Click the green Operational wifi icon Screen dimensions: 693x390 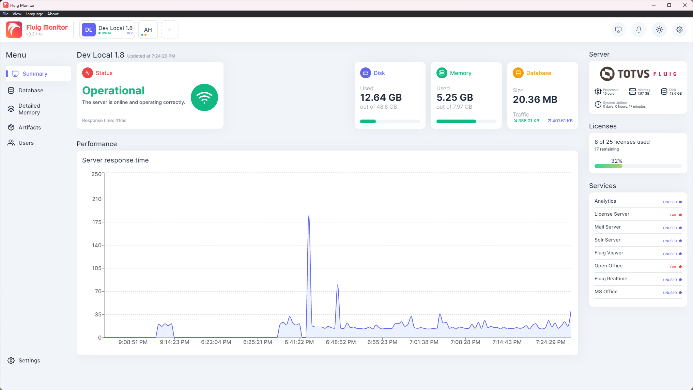point(204,97)
